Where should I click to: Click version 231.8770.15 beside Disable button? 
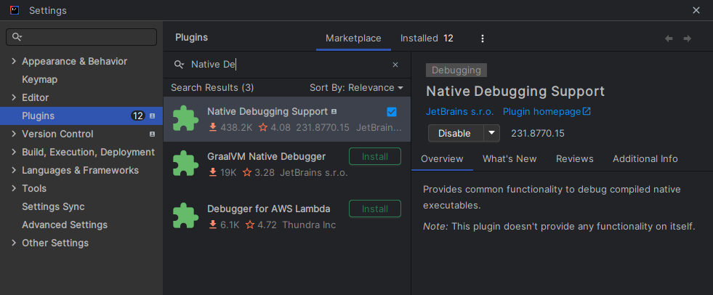[538, 134]
